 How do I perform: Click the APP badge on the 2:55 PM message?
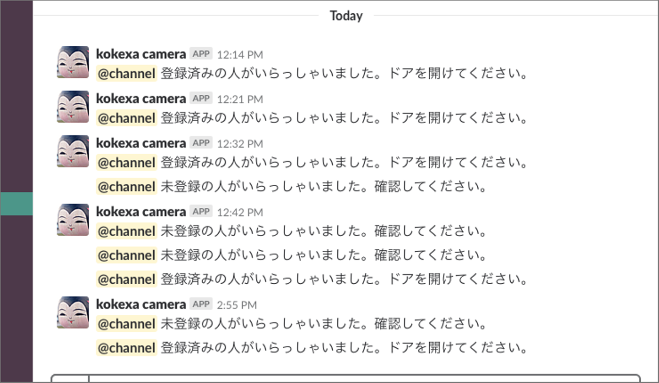[x=201, y=304]
